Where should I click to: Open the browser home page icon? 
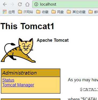click(27, 4)
